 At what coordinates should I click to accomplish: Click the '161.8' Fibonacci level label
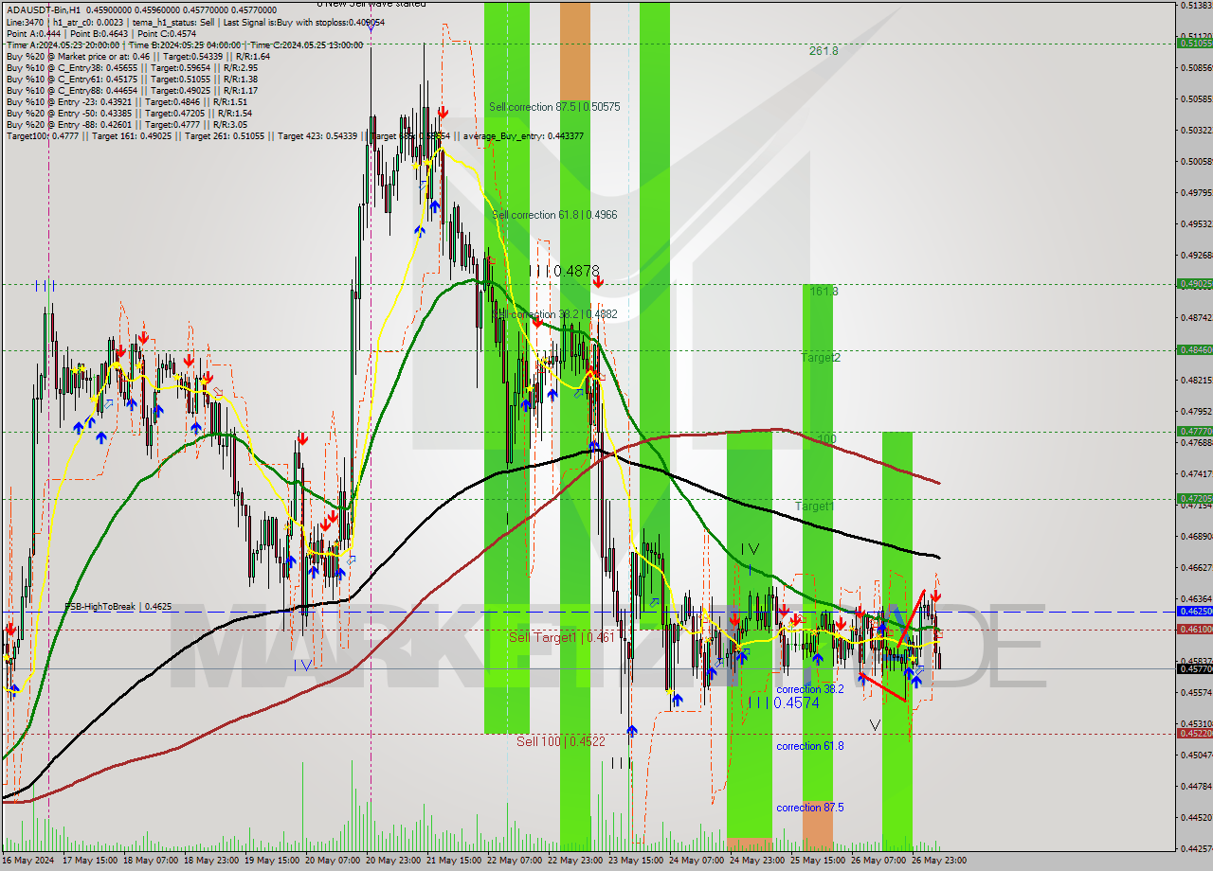(x=824, y=291)
